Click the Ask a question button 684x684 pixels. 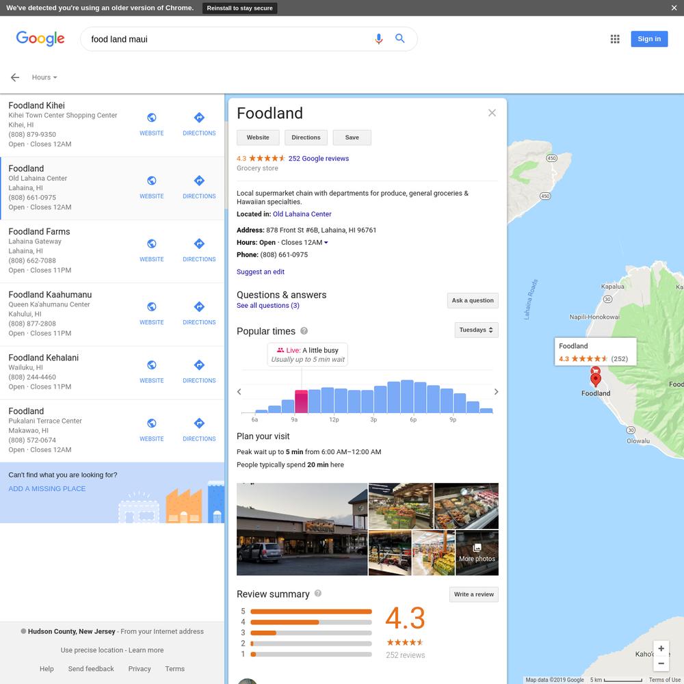click(x=473, y=300)
